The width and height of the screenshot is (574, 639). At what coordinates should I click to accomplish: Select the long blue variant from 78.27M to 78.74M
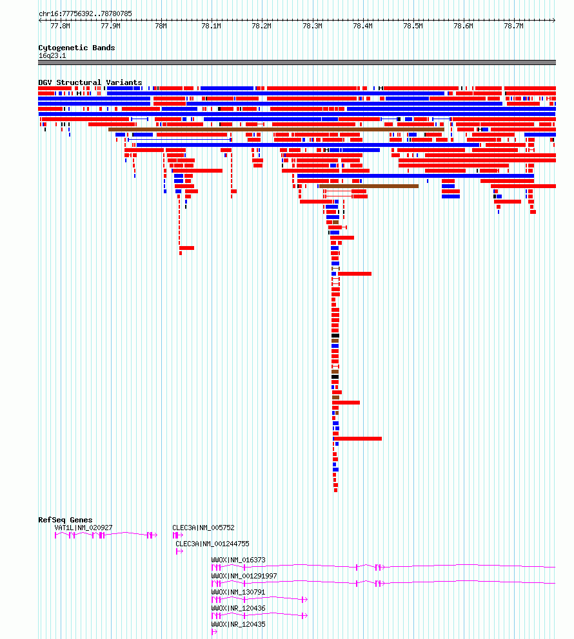pos(415,176)
